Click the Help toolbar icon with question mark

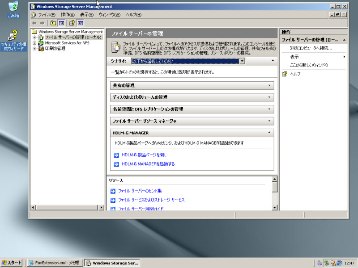(72, 23)
